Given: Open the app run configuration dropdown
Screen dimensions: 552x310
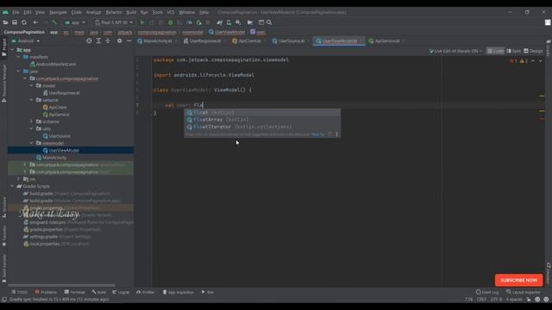Looking at the screenshot, I should click(75, 22).
